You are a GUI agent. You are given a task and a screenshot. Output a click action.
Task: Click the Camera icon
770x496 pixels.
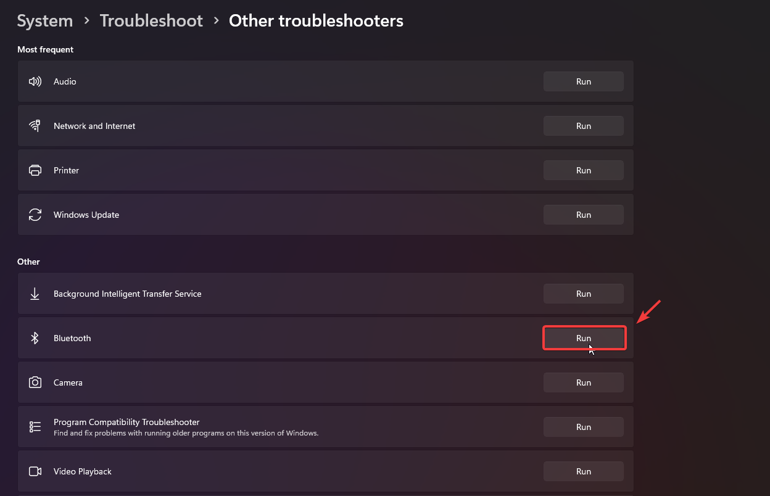35,382
